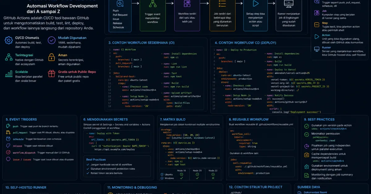Image resolution: width=371 pixels, height=194 pixels.
Task: Click the Mudah Digunakan checkmark circle icon
Action: (x=51, y=40)
